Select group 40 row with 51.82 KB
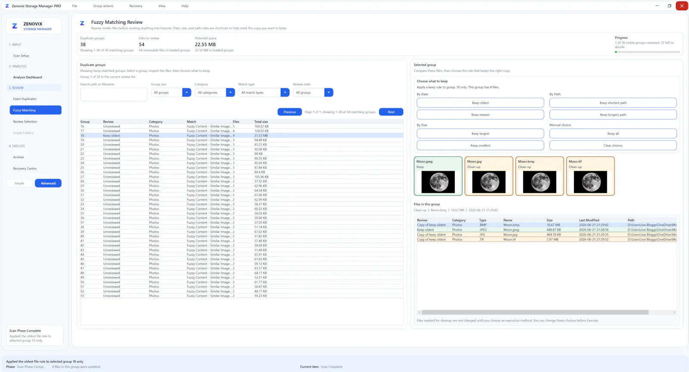 coord(242,236)
